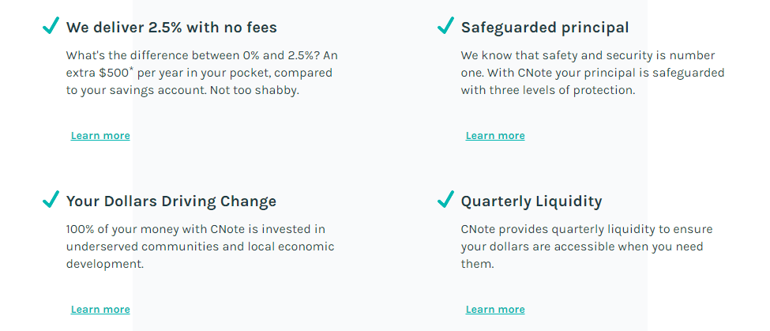Click the 'We deliver 2.5% with no fees' heading
This screenshot has height=331, width=770.
(171, 28)
